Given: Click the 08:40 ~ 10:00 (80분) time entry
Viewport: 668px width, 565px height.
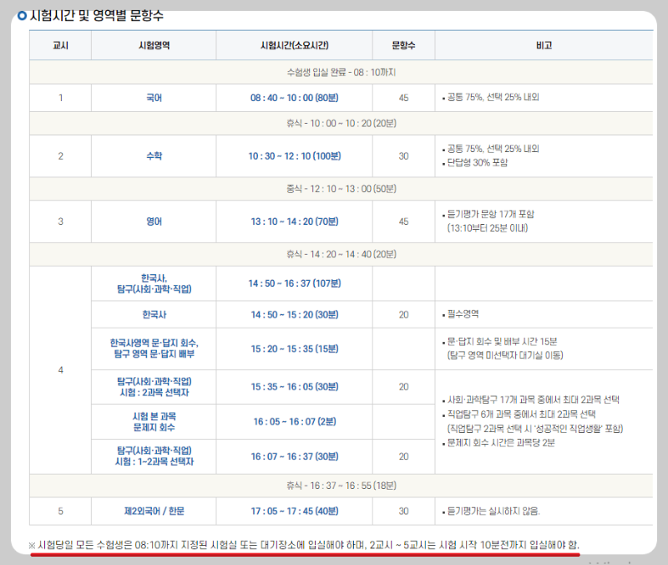Looking at the screenshot, I should pos(294,98).
